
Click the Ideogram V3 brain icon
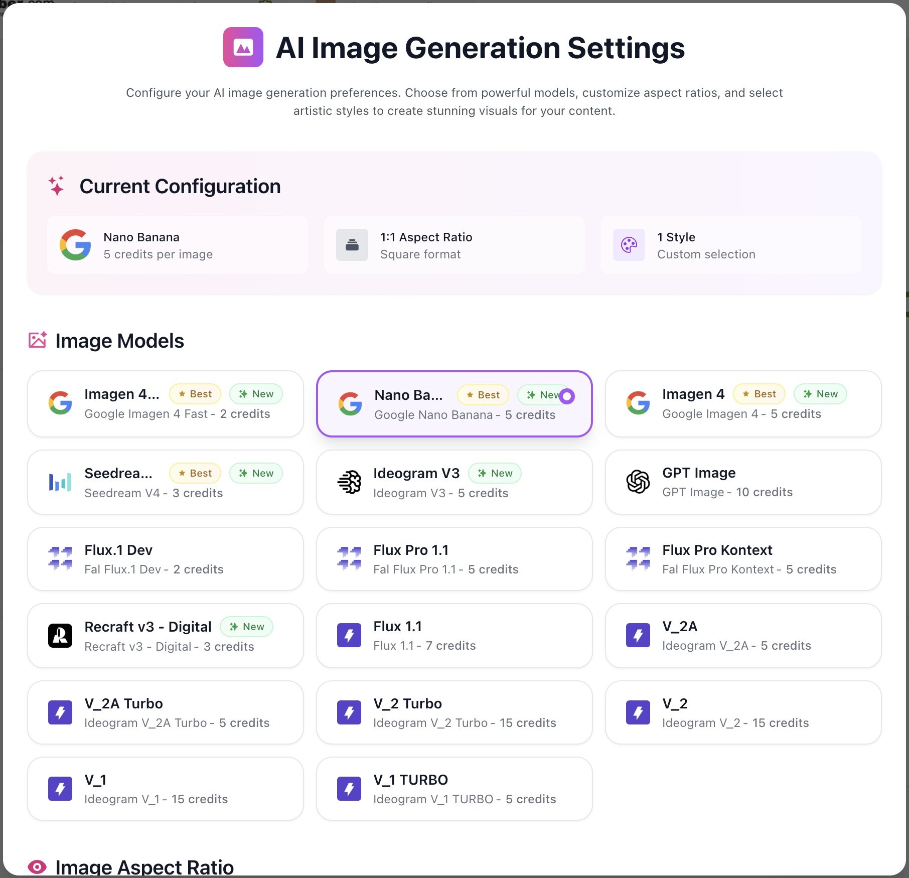pos(349,482)
